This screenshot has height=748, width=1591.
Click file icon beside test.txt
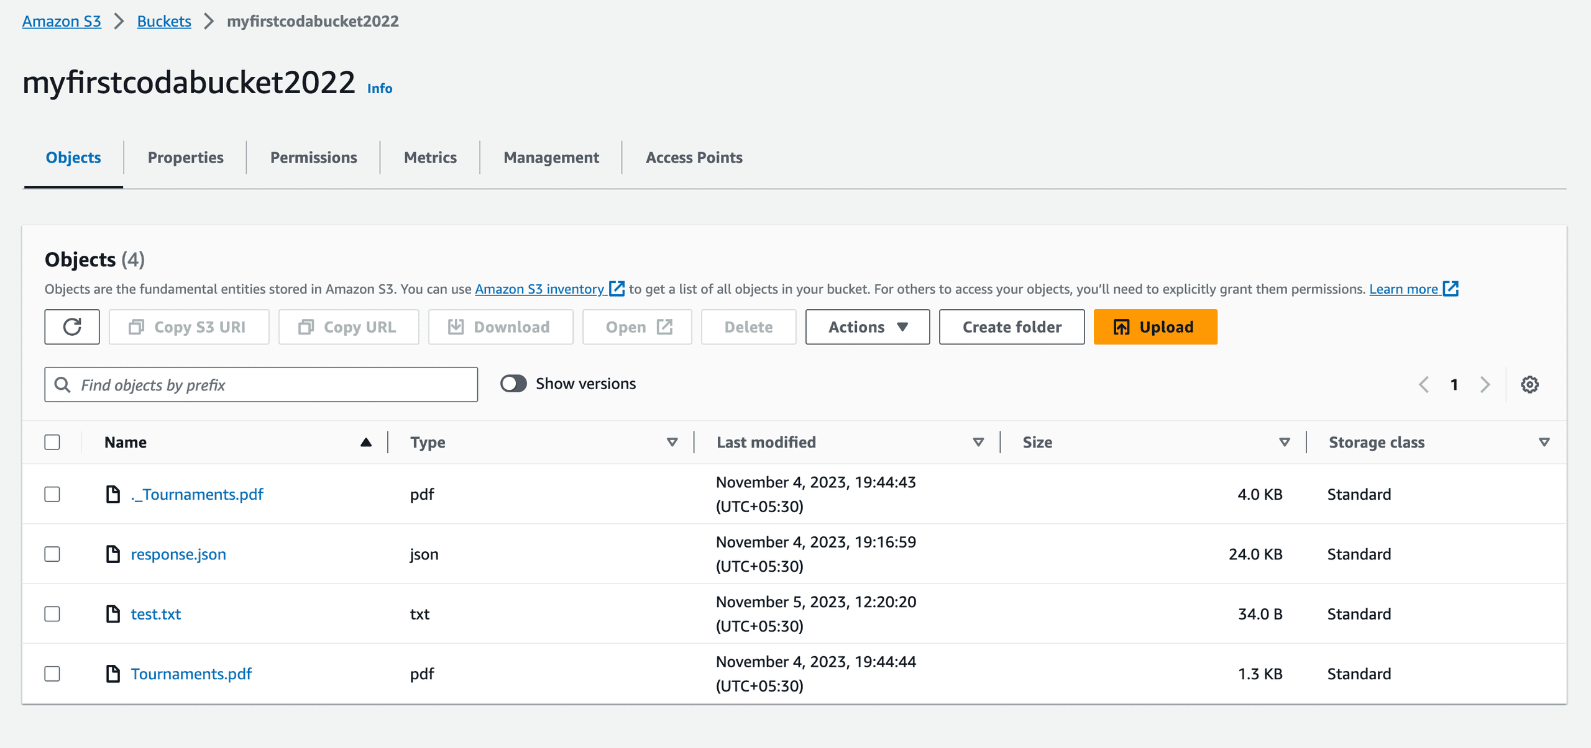point(112,614)
